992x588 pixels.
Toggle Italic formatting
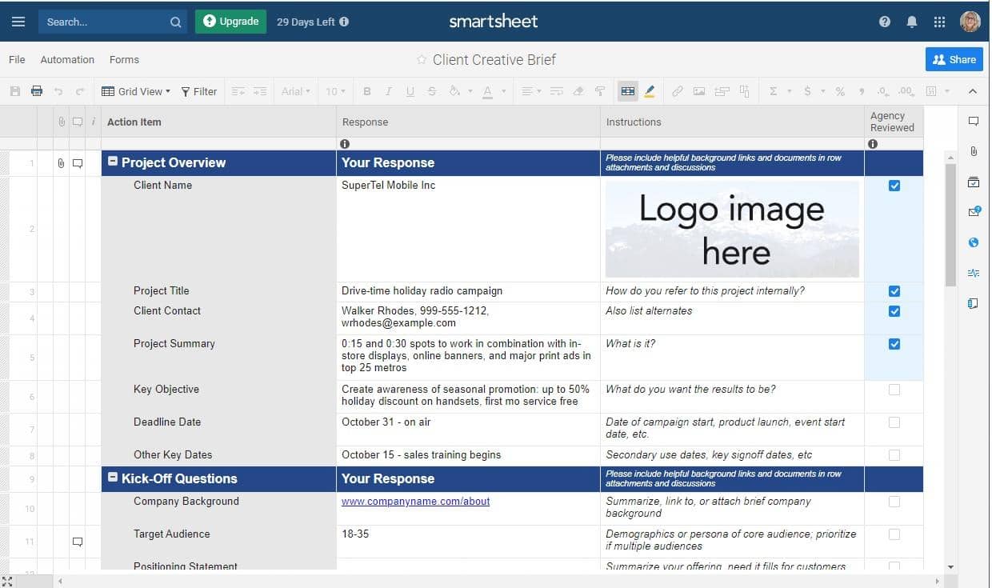[x=389, y=91]
